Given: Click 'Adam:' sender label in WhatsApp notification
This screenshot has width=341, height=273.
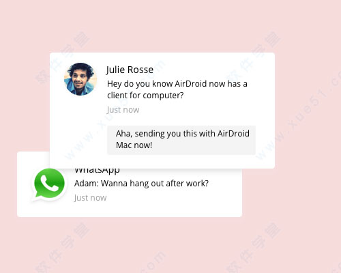Looking at the screenshot, I should (87, 184).
